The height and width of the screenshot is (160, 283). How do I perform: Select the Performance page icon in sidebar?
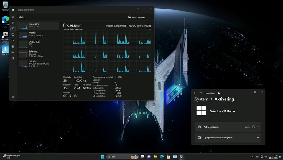[x=13, y=29]
